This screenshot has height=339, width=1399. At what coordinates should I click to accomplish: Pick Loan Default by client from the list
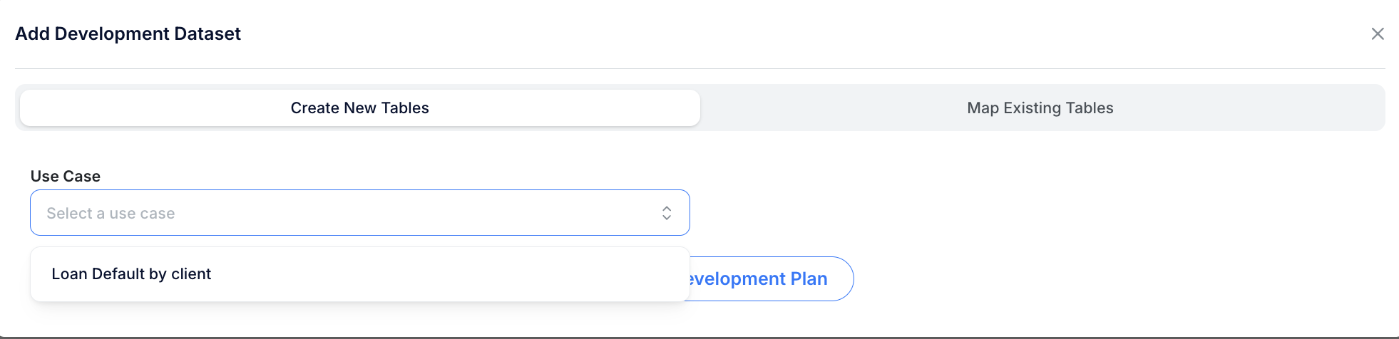coord(132,274)
